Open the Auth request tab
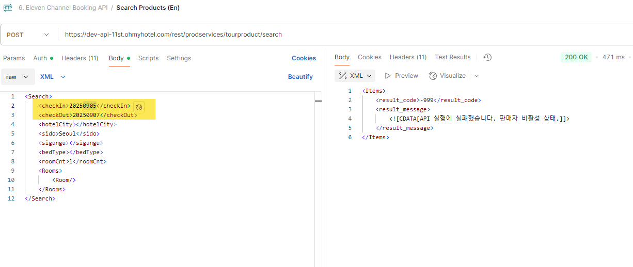This screenshot has width=633, height=267. click(x=40, y=58)
